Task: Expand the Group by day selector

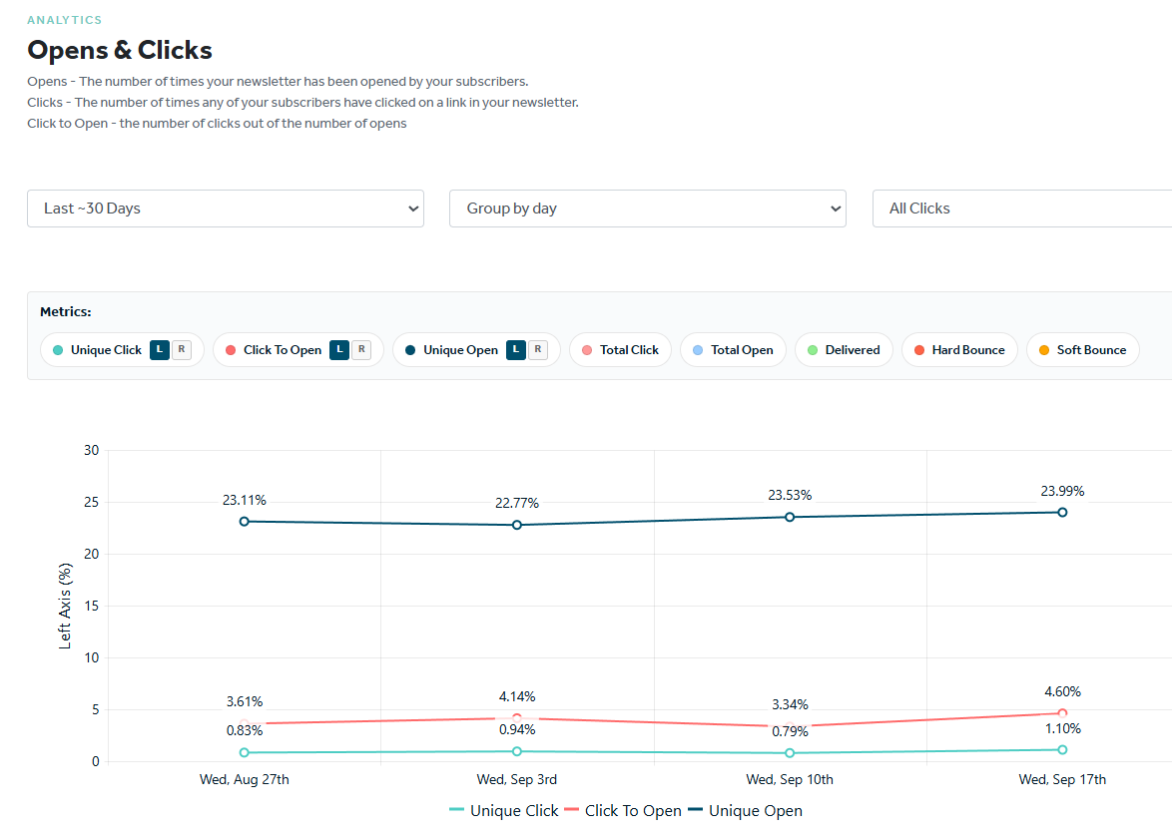Action: point(647,209)
